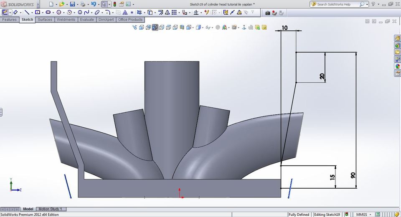Click the Save disk icon

pos(72,4)
